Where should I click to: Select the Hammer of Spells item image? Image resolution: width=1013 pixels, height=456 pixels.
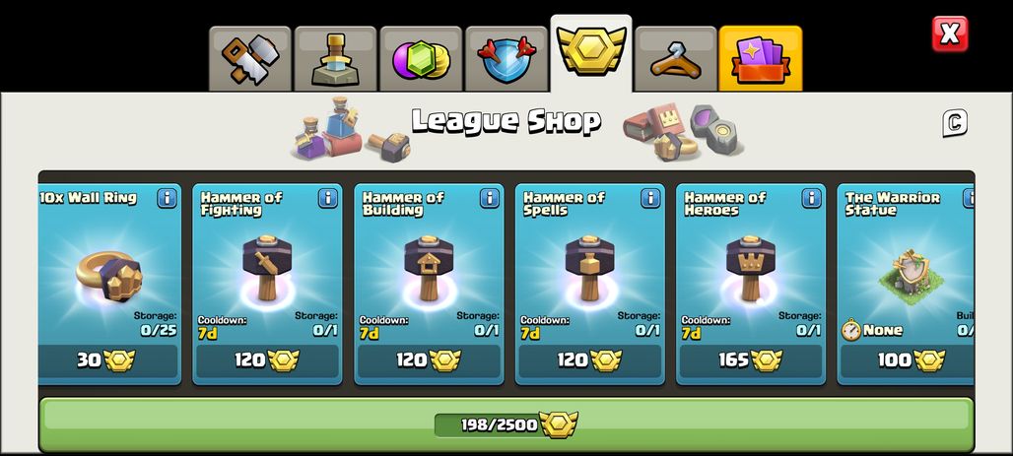[x=590, y=268]
